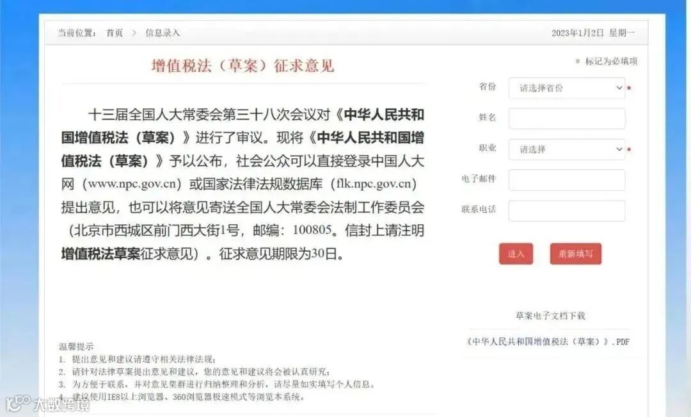Expand the 职业 occupation dropdown
Viewport: 691px width, 417px height.
point(567,149)
